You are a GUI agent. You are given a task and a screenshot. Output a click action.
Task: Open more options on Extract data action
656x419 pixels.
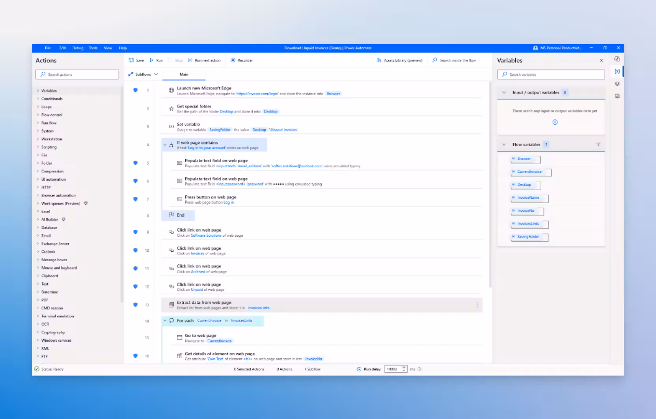[x=477, y=305]
